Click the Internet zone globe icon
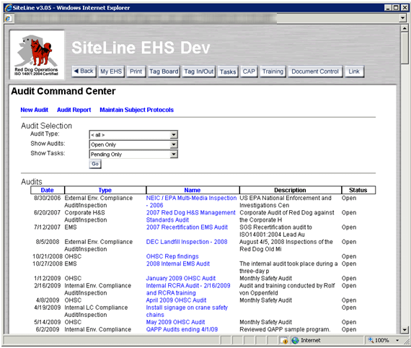The height and width of the screenshot is (348, 411). coord(295,340)
